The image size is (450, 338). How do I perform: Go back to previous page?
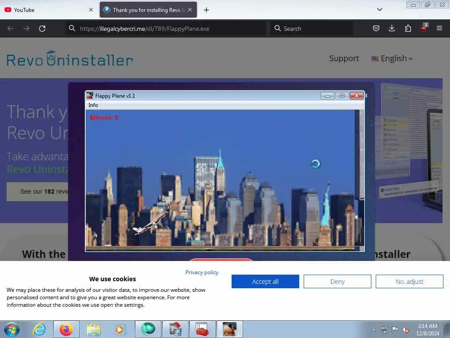point(11,29)
